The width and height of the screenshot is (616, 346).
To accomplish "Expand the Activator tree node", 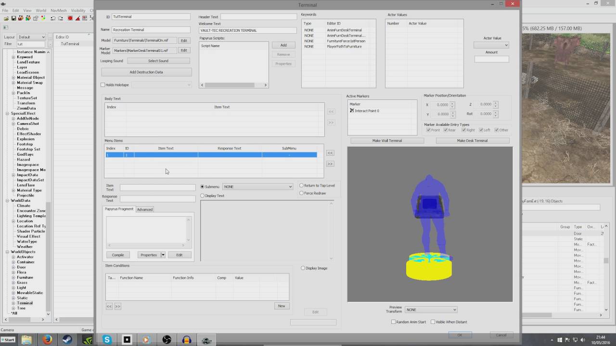I will click(13, 257).
